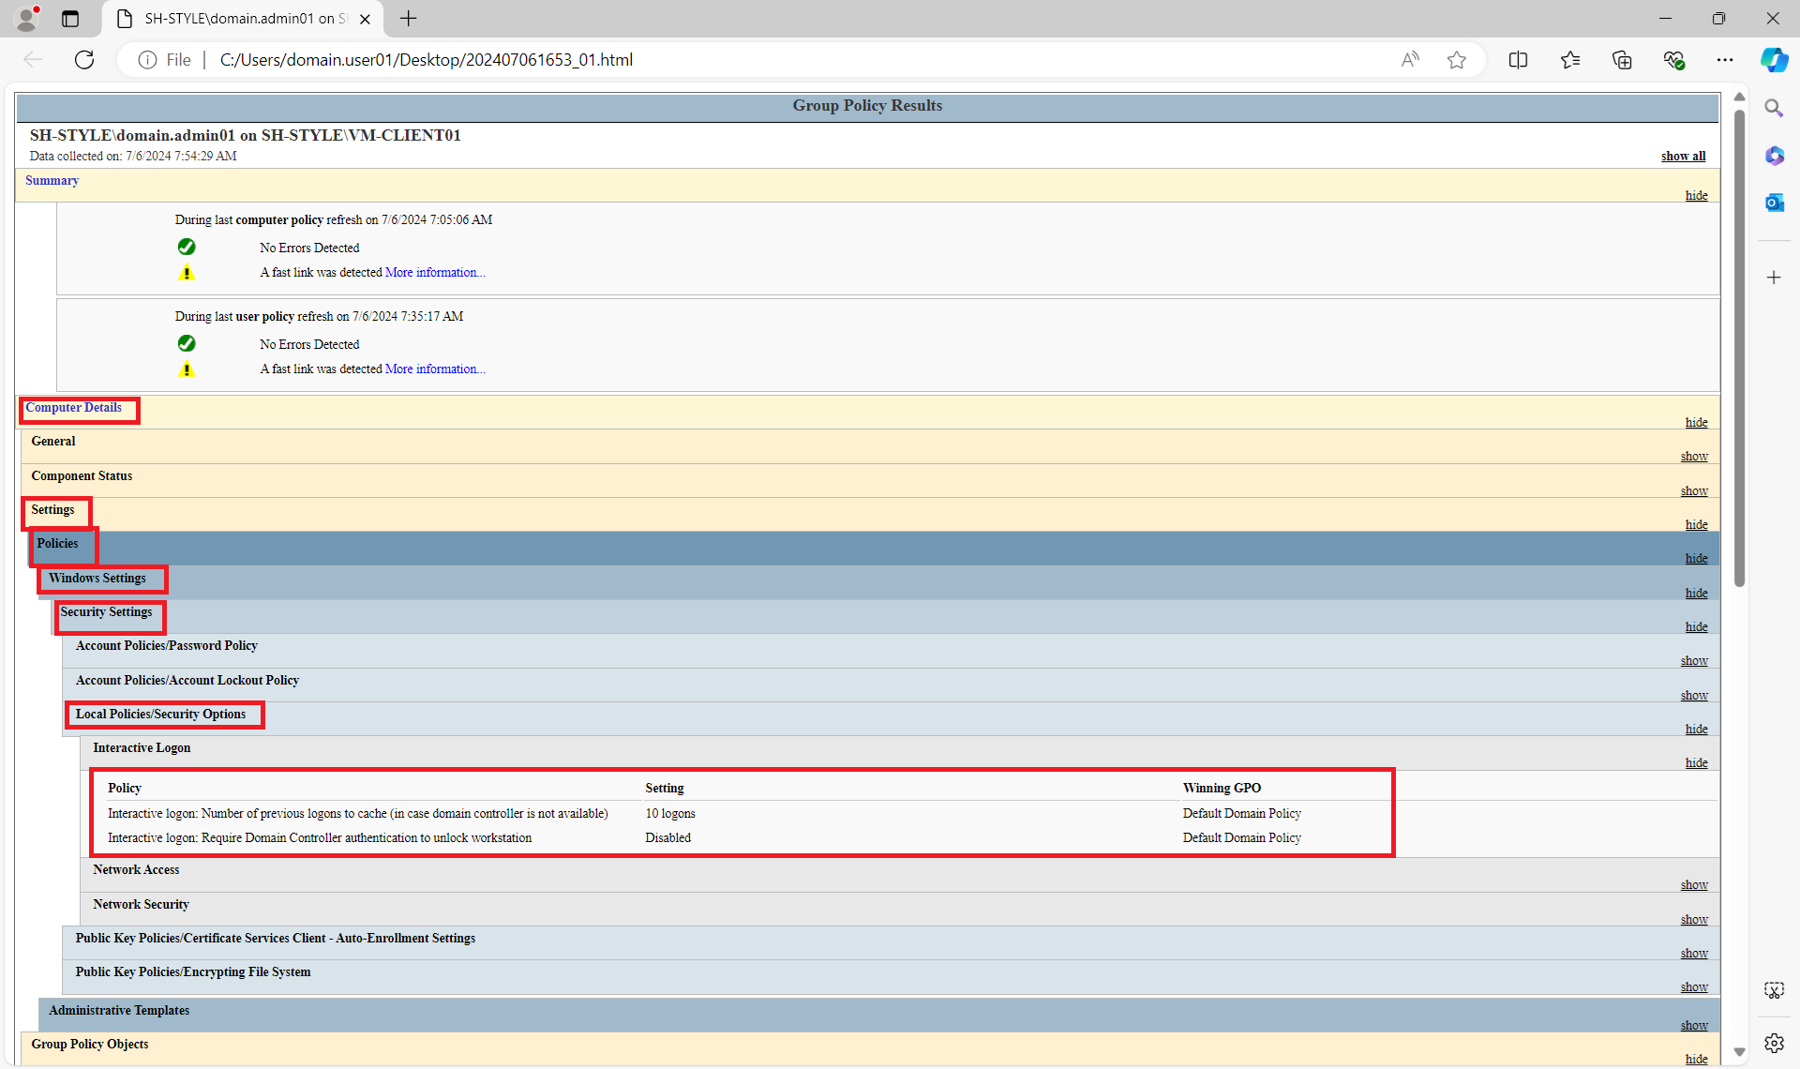Hide the Interactive Logon section
This screenshot has height=1069, width=1800.
(1696, 763)
